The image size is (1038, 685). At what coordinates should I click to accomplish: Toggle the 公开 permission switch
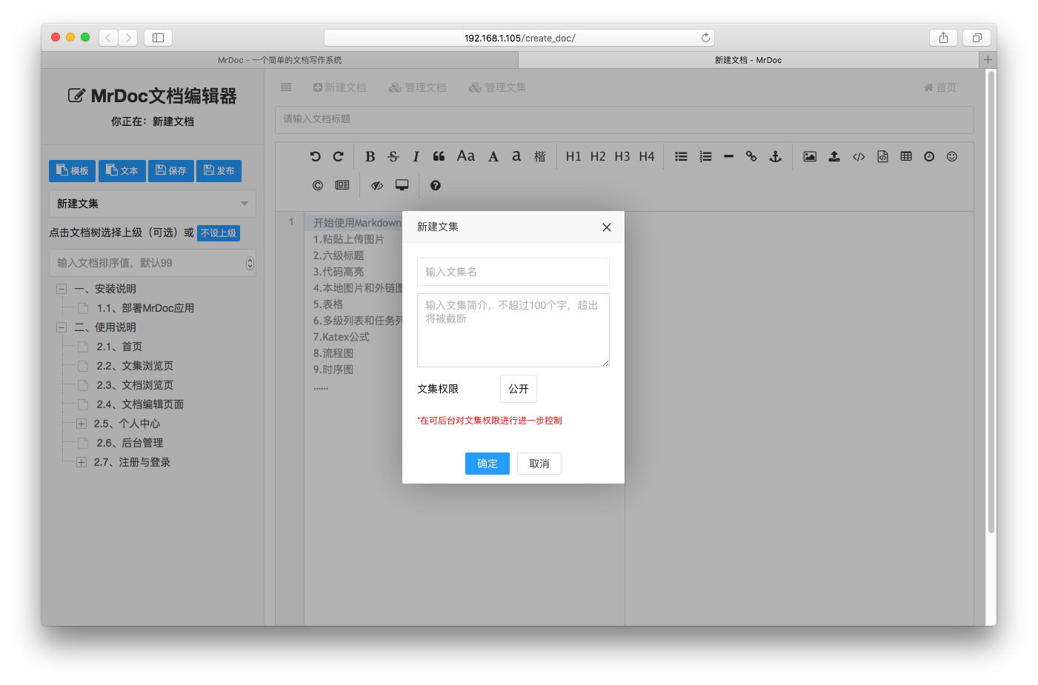click(x=519, y=389)
